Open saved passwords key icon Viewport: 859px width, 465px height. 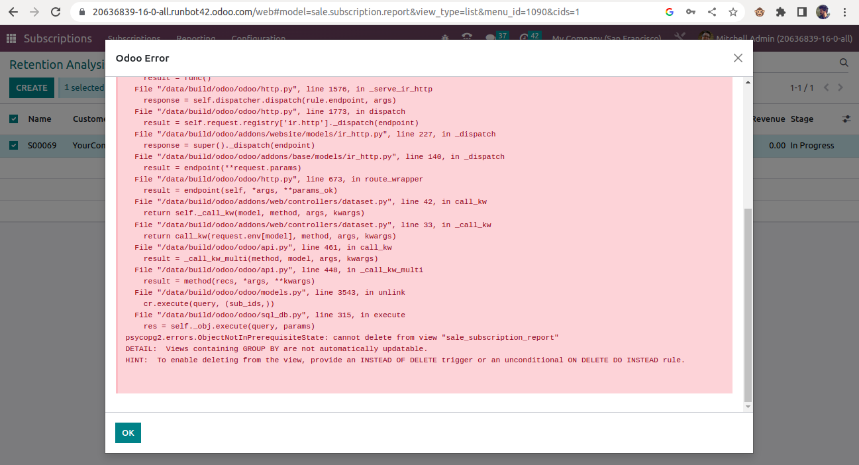690,12
